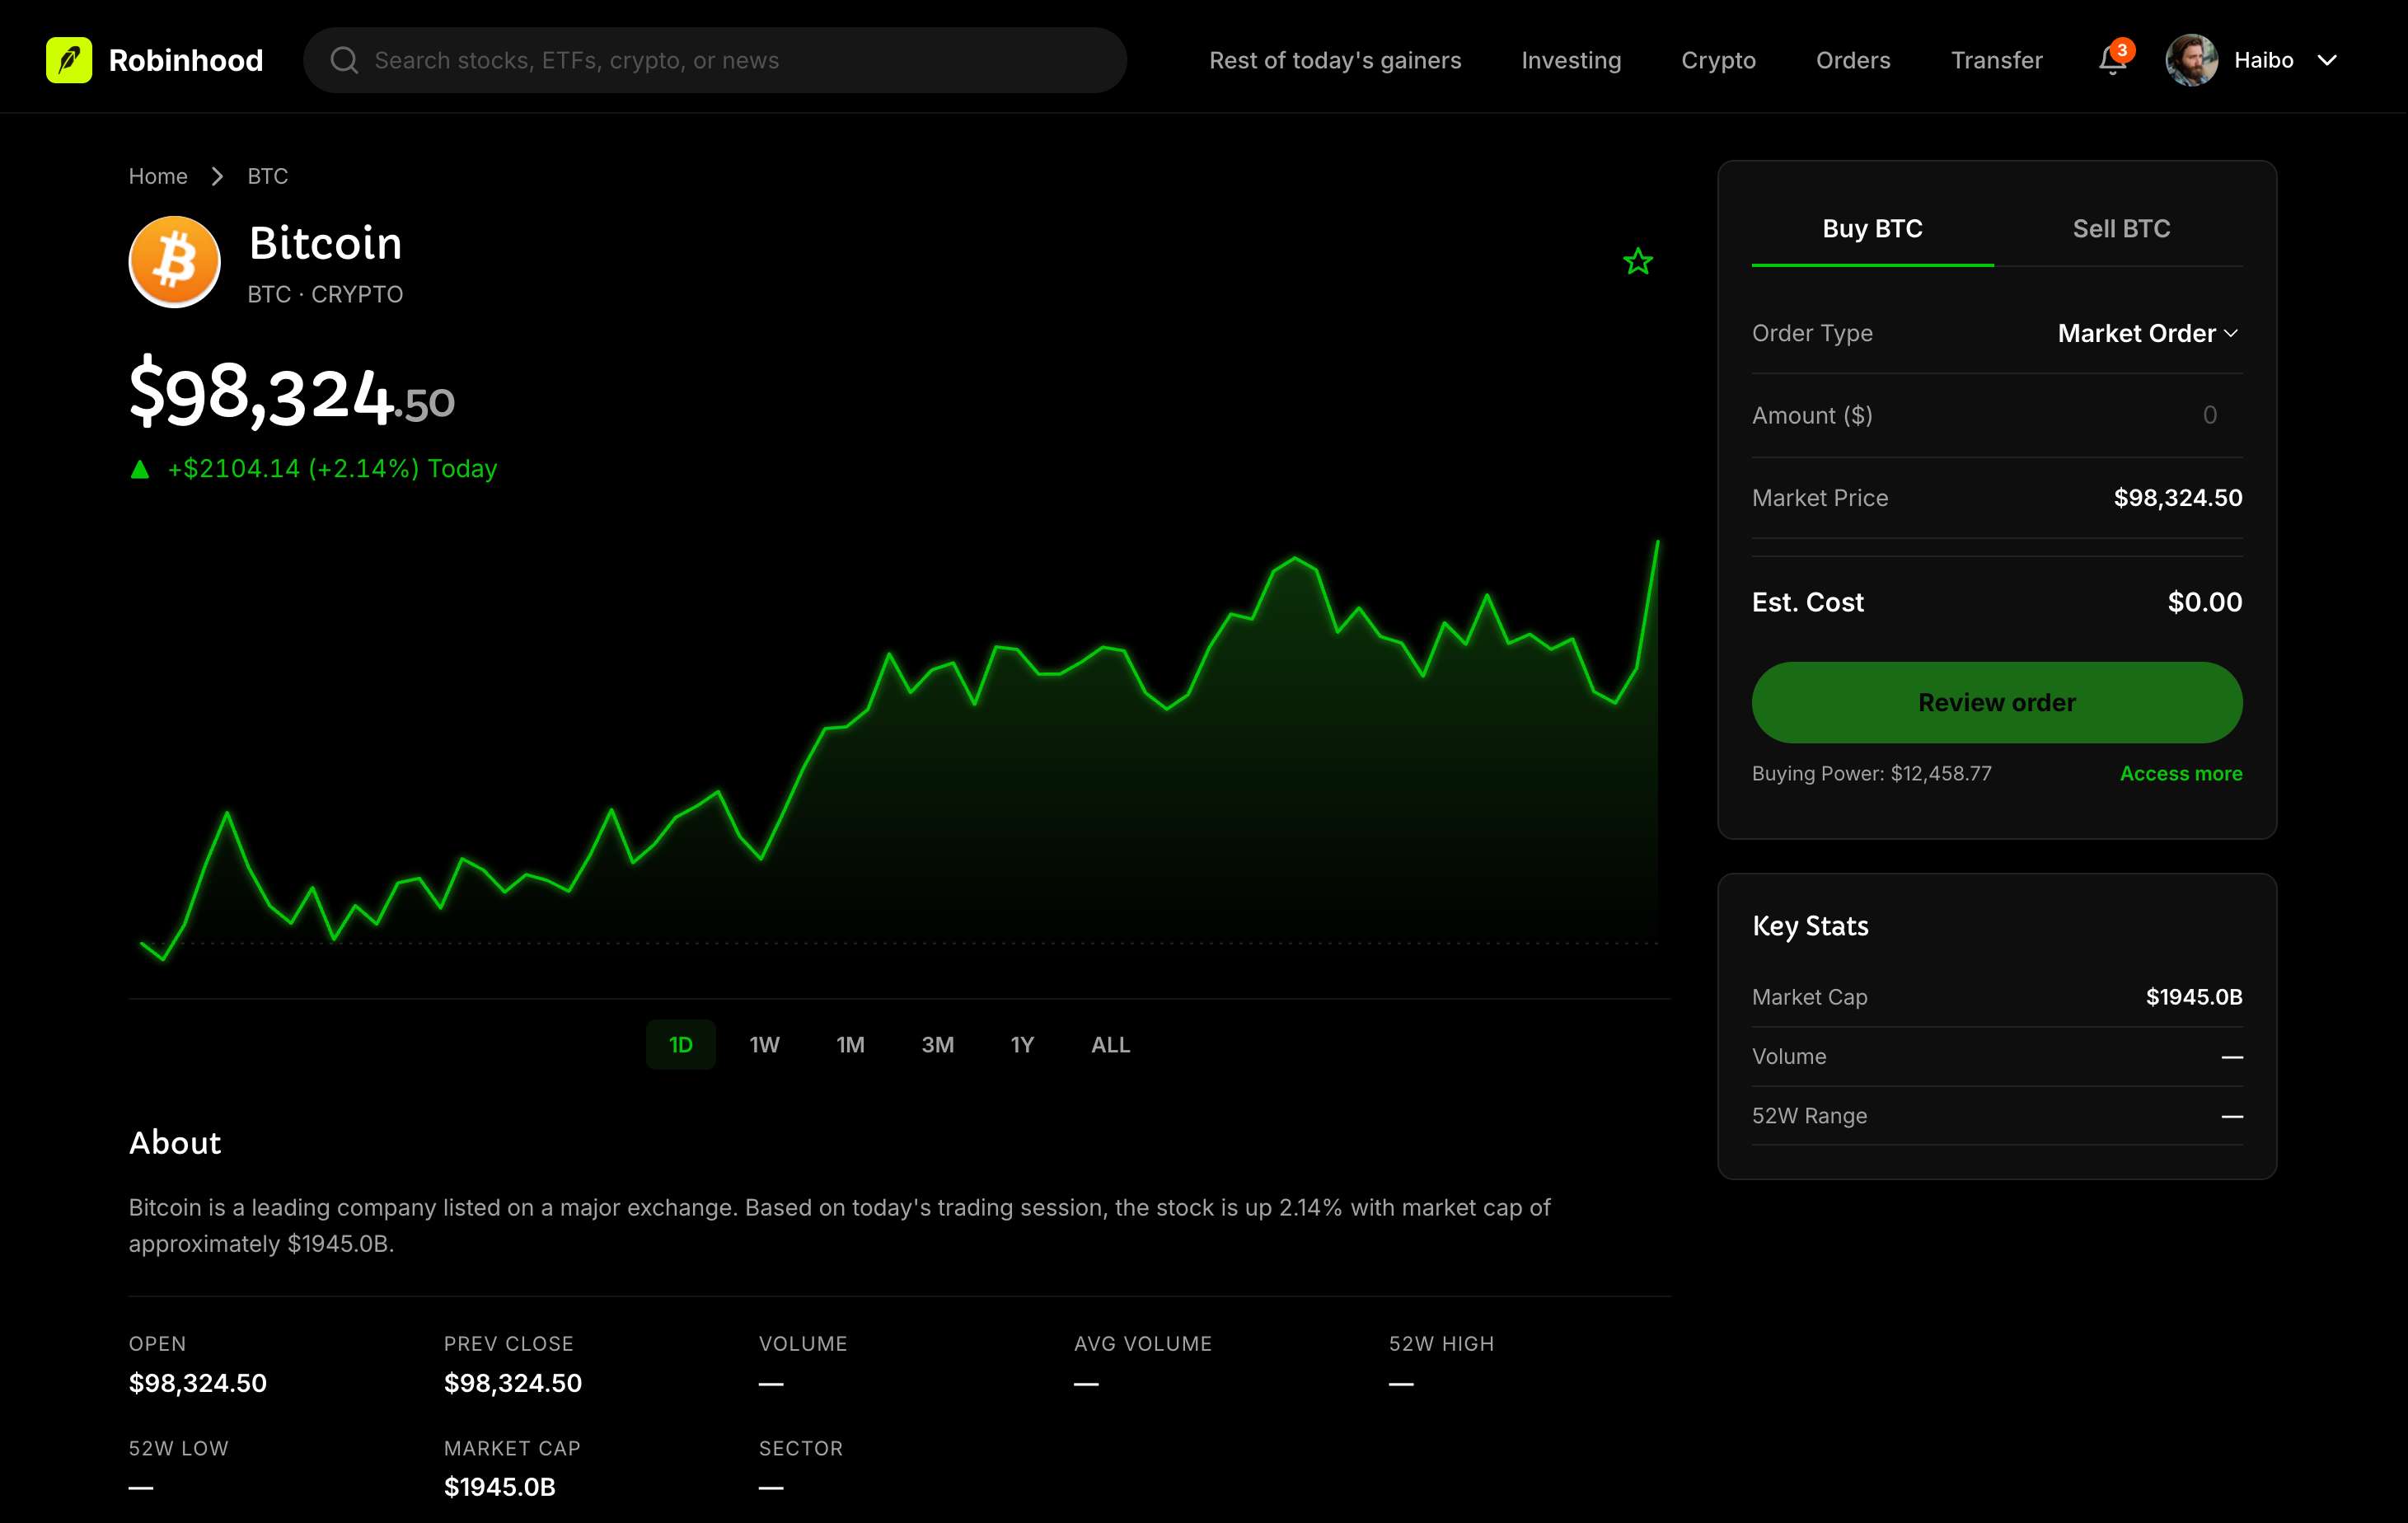Image resolution: width=2408 pixels, height=1523 pixels.
Task: Open Rest of today's gainers
Action: click(x=1335, y=60)
